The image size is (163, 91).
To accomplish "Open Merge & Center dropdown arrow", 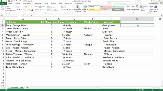I will point(60,10).
